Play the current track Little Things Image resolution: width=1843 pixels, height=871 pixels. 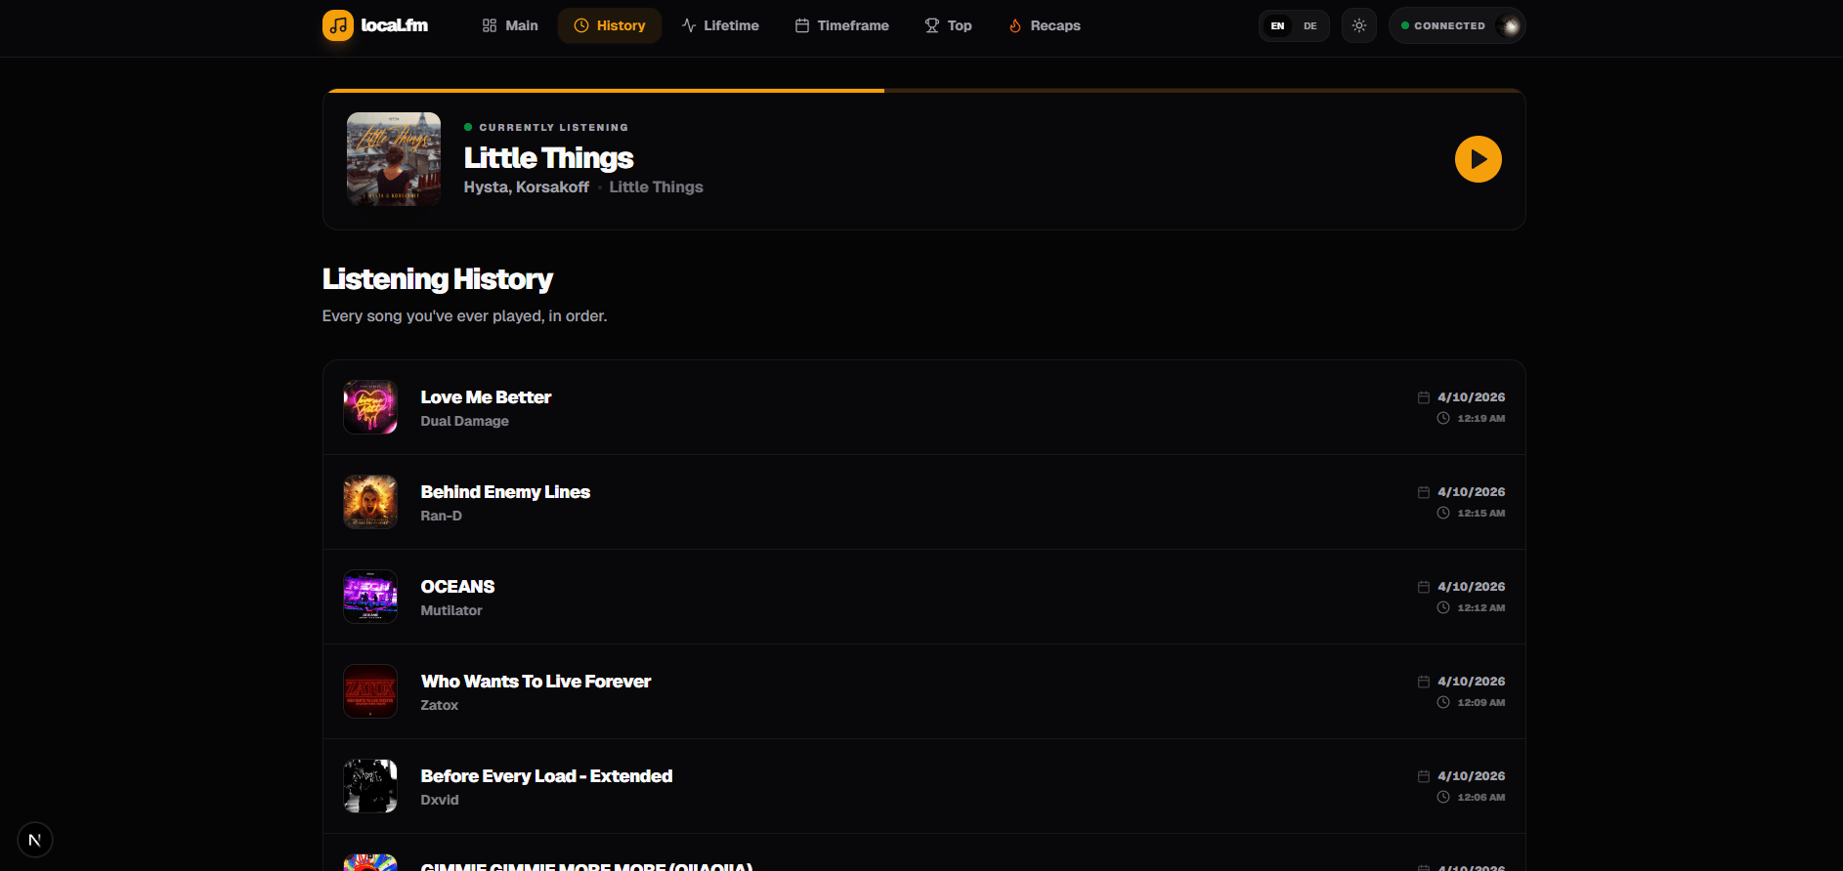(x=1479, y=159)
